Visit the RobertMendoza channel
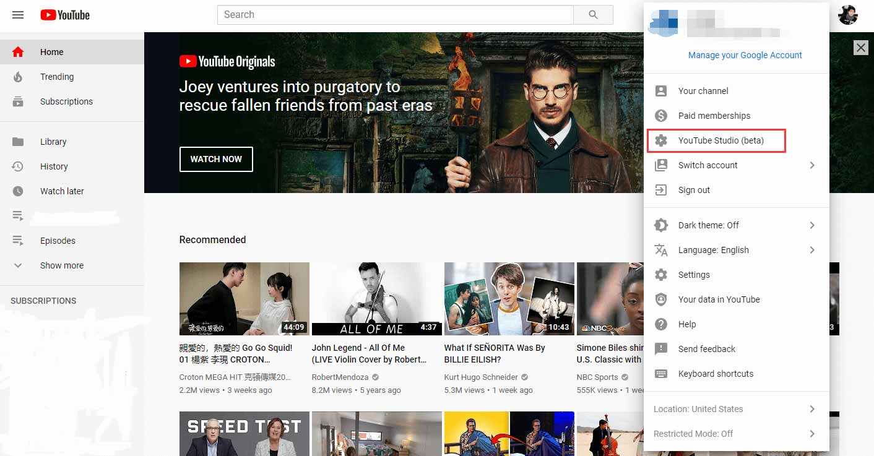Image resolution: width=874 pixels, height=456 pixels. tap(340, 377)
